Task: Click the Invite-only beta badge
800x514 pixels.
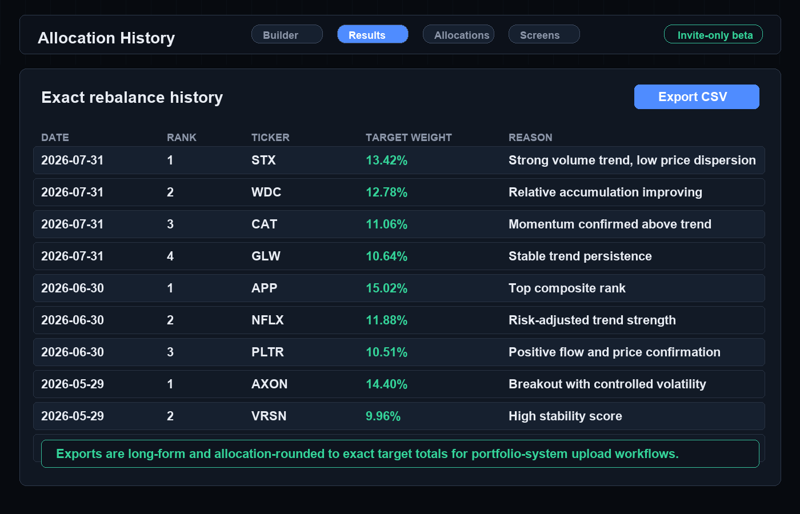Action: pyautogui.click(x=713, y=34)
